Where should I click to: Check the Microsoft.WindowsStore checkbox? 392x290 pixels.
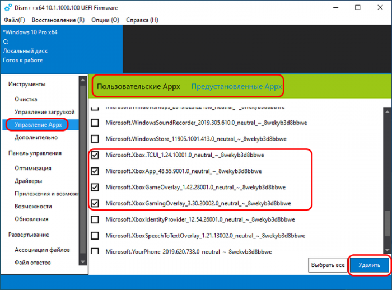(x=95, y=139)
